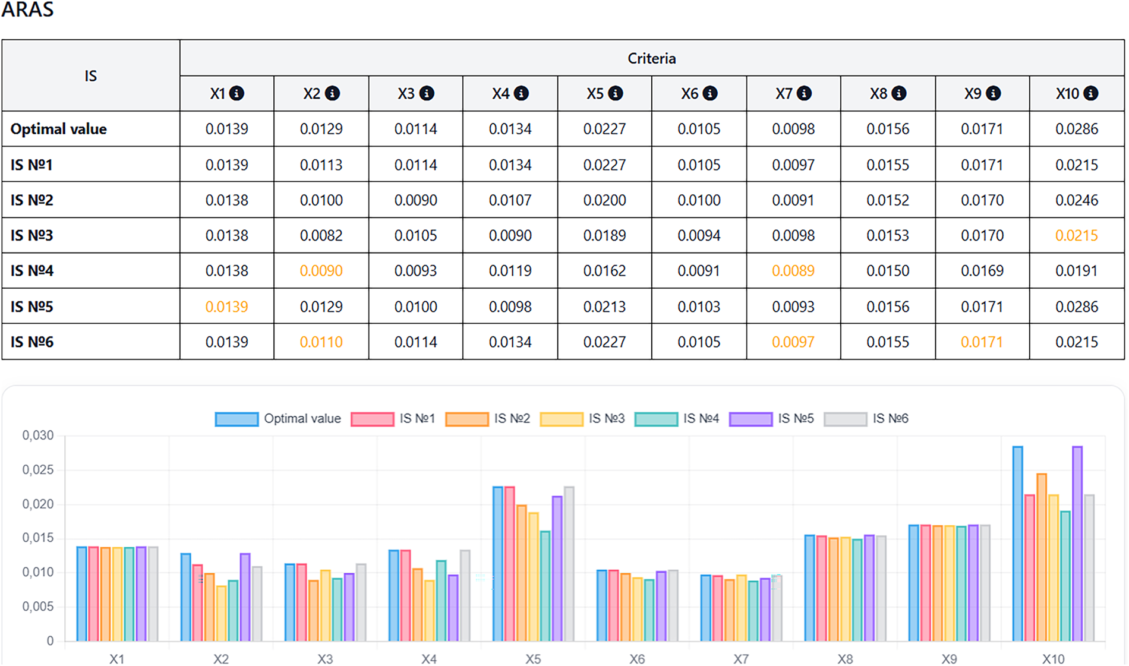Click the tall blue Optimal value bar at X10

(1017, 544)
